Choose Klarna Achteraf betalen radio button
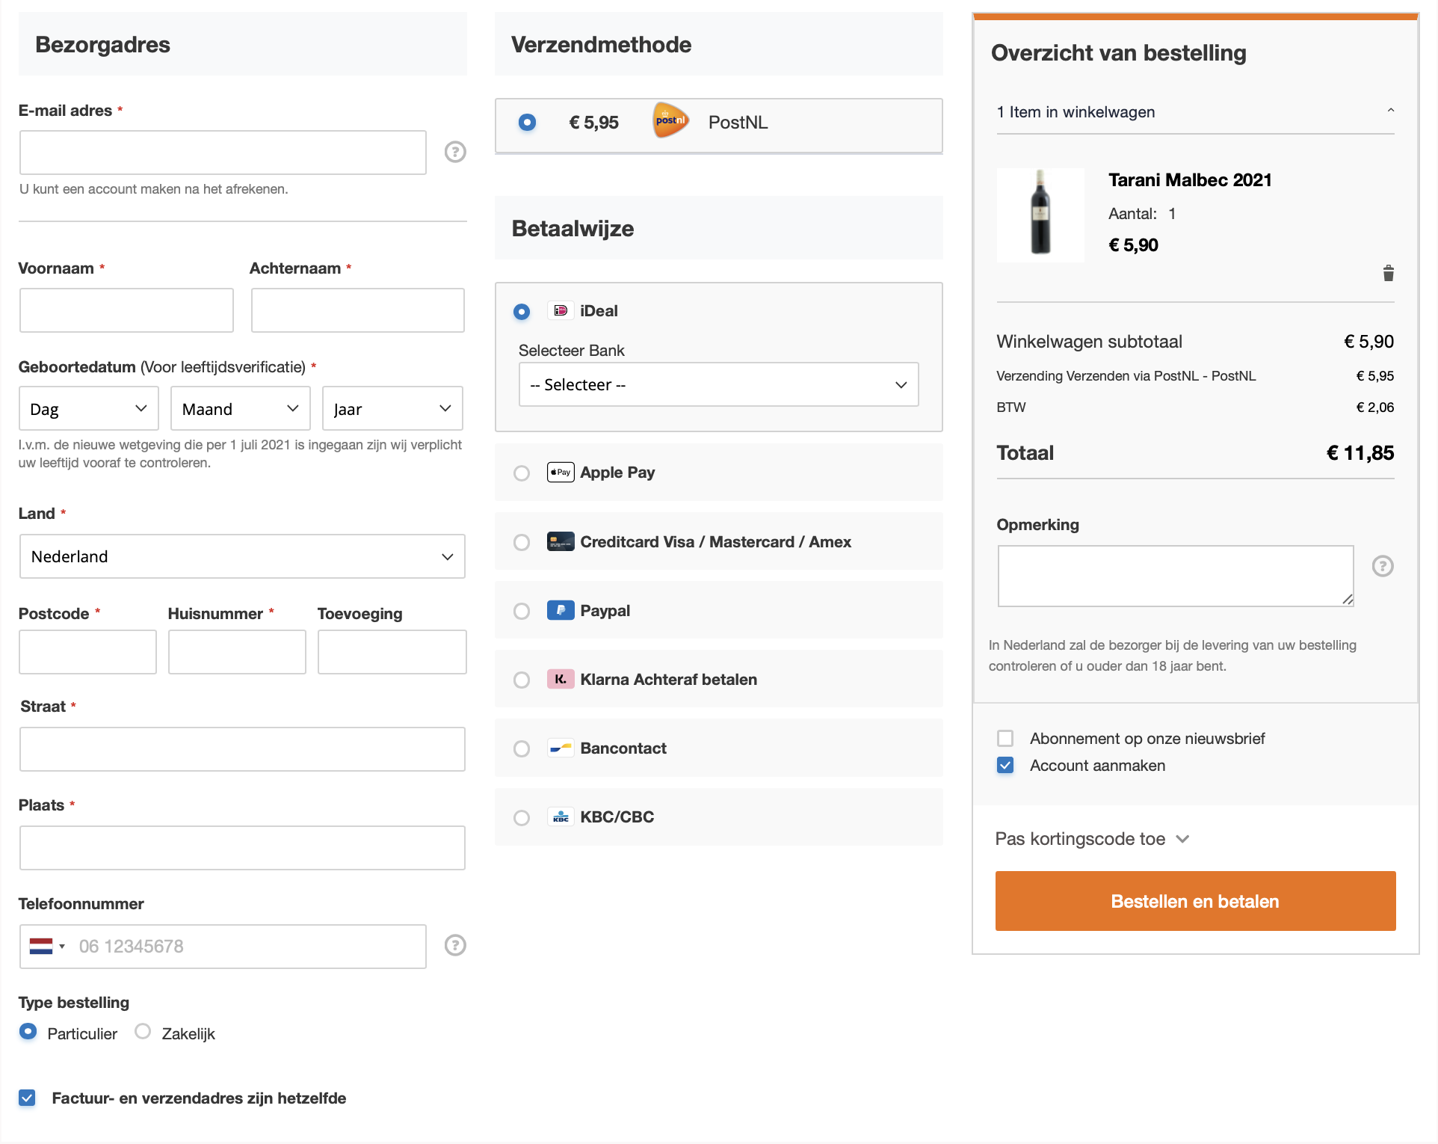 click(522, 680)
